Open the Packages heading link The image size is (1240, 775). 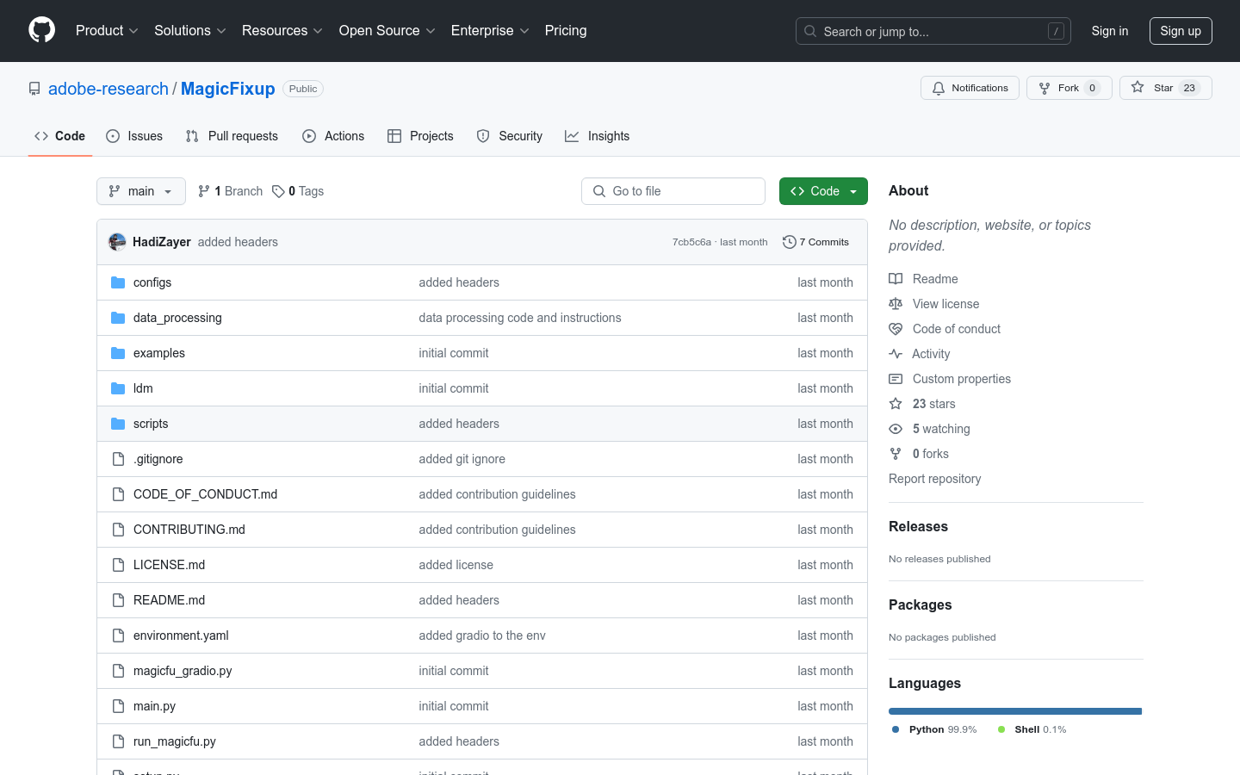pos(920,604)
